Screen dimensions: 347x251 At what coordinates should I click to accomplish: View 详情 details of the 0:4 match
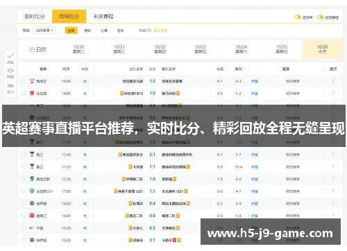point(255,204)
